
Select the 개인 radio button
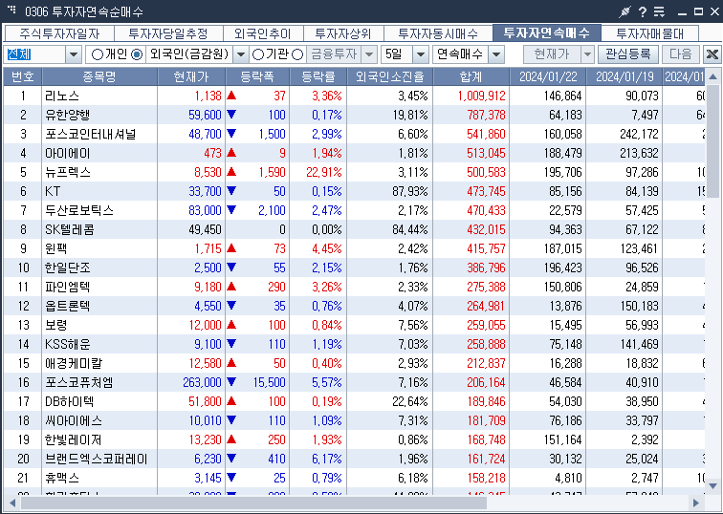point(97,54)
